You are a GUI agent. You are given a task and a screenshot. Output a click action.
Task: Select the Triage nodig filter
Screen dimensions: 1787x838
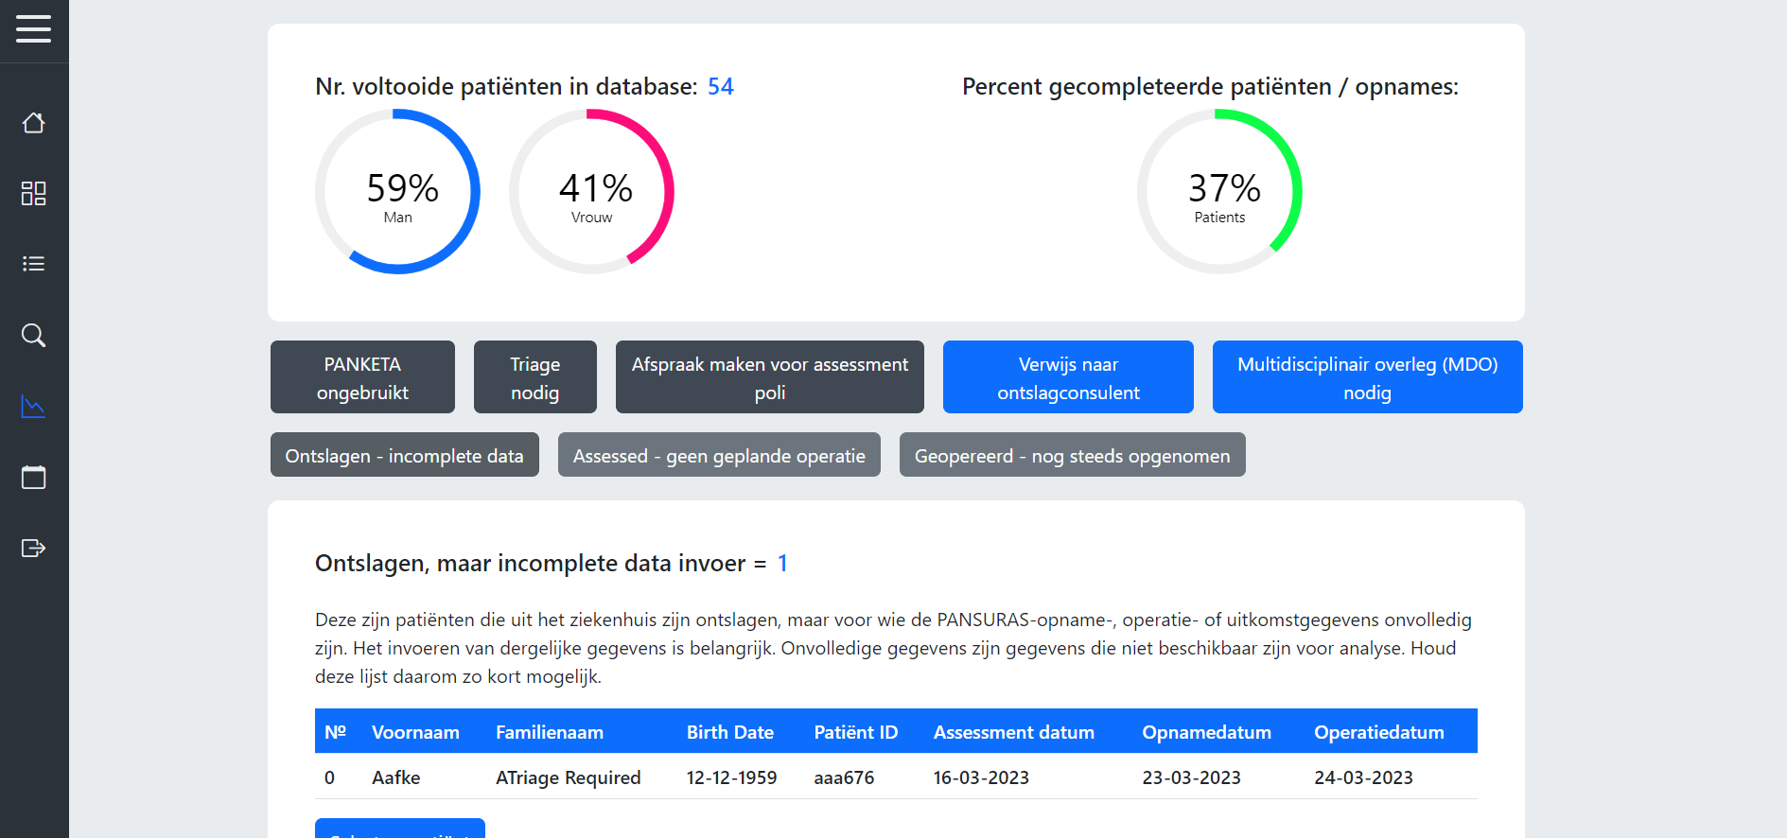534,377
